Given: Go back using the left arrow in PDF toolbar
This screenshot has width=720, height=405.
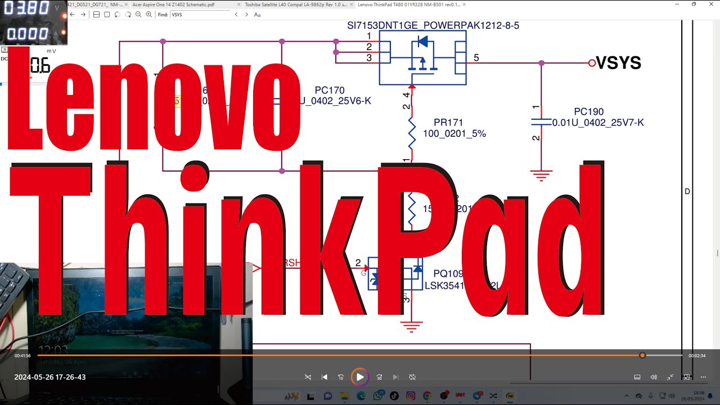Looking at the screenshot, I should [72, 15].
